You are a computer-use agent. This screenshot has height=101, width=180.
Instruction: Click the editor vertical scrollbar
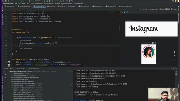point(119,28)
